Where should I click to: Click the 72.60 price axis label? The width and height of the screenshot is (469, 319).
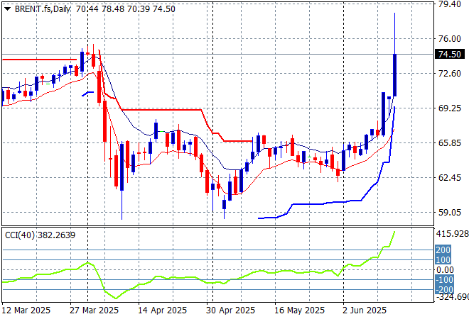pos(450,74)
